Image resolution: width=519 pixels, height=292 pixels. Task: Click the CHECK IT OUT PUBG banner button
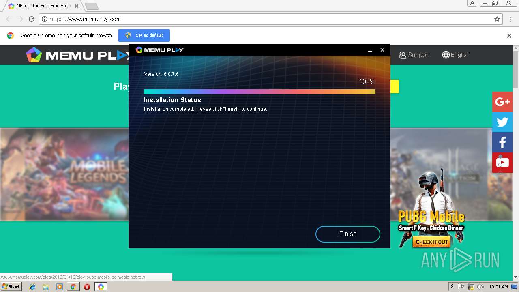[x=432, y=242]
